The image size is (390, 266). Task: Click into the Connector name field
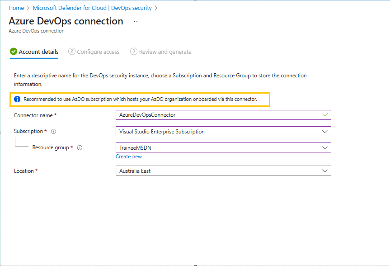[x=217, y=115]
